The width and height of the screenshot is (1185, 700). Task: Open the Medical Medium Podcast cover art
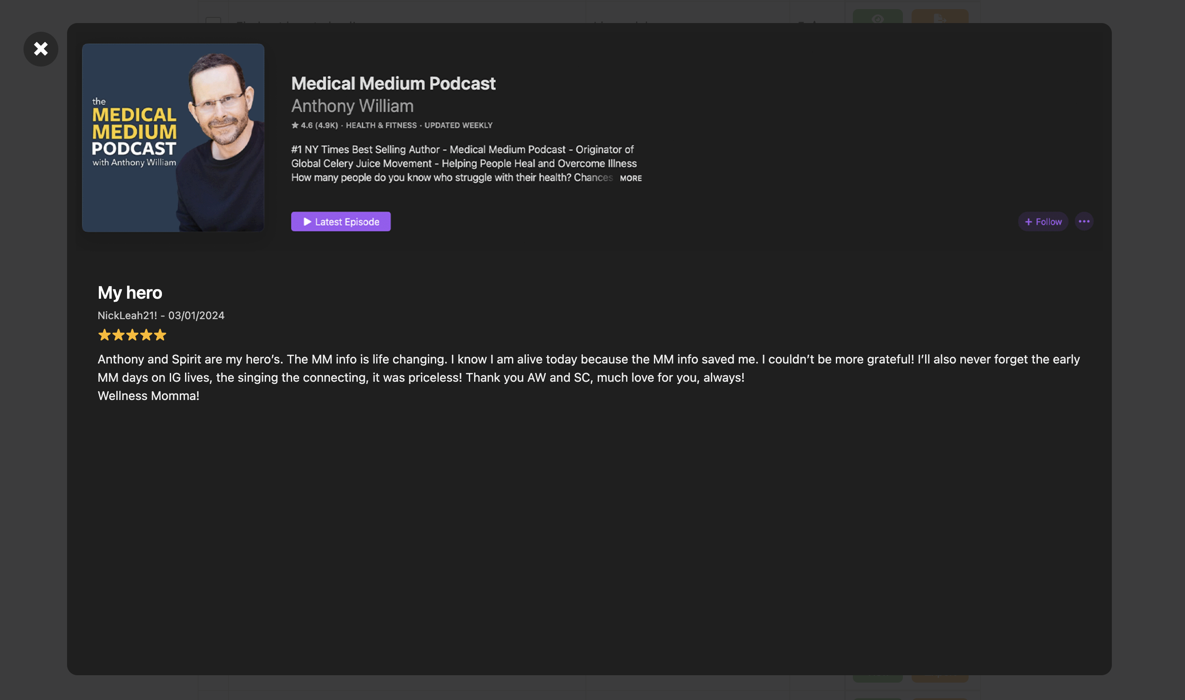pyautogui.click(x=173, y=138)
